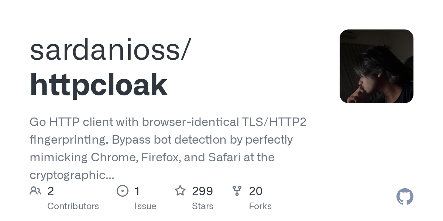Click the 'Bypass bot detection' description line

coord(161,140)
